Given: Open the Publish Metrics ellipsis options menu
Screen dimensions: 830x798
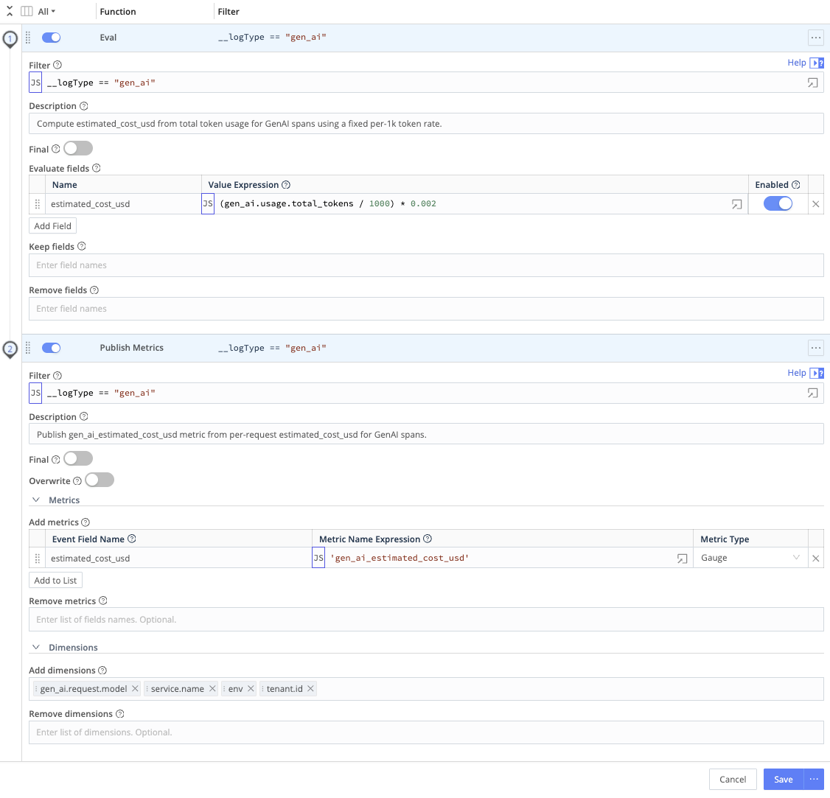Looking at the screenshot, I should coord(815,348).
